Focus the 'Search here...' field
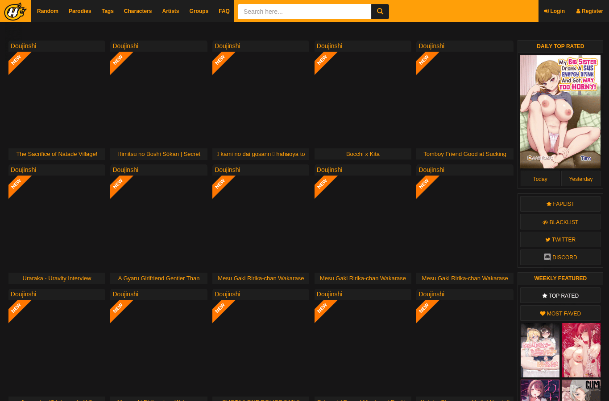The height and width of the screenshot is (401, 609). pyautogui.click(x=304, y=12)
